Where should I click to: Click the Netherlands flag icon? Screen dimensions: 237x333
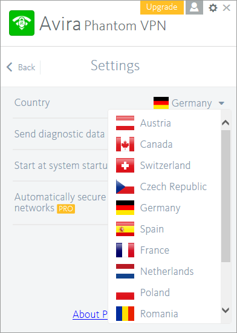(x=125, y=271)
